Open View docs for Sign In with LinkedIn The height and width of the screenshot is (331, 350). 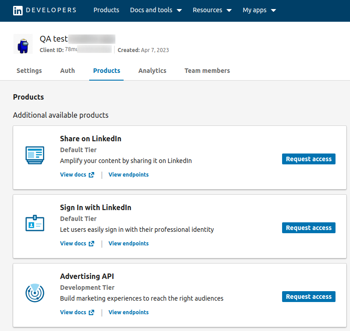click(73, 243)
